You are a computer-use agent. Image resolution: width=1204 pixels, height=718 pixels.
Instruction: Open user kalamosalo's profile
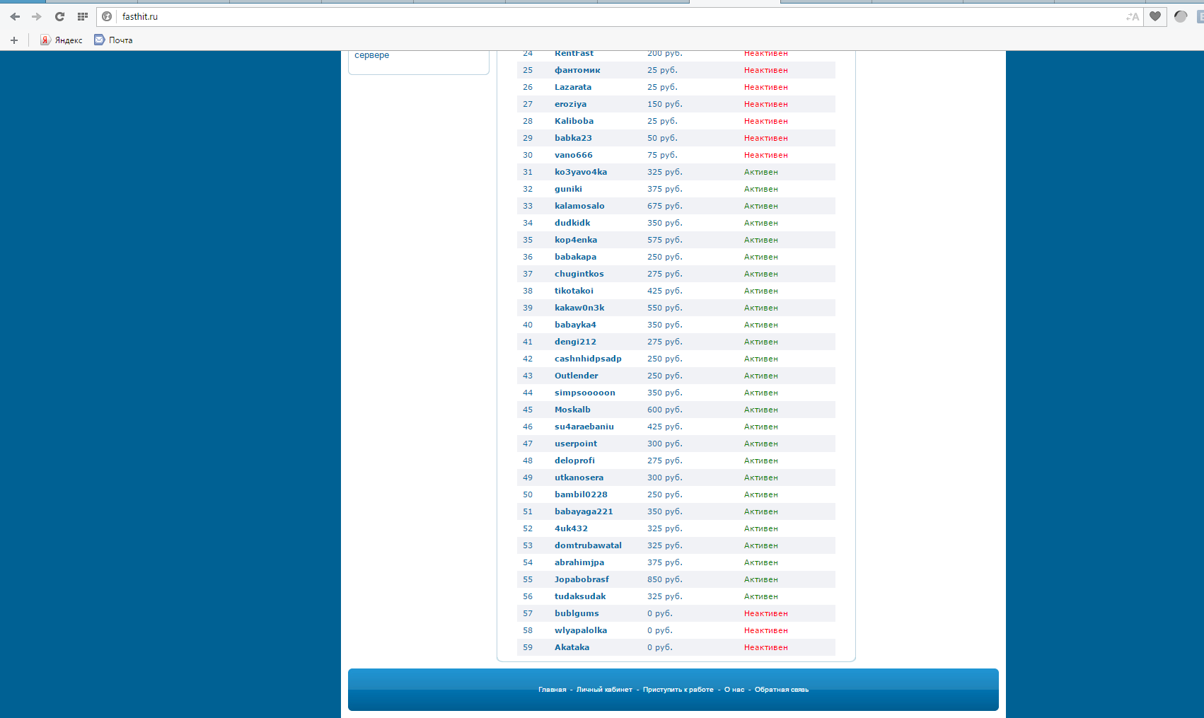[x=579, y=206]
